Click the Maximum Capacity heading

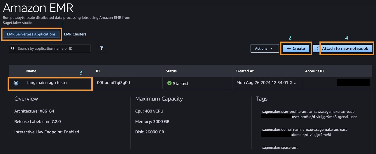click(x=159, y=99)
